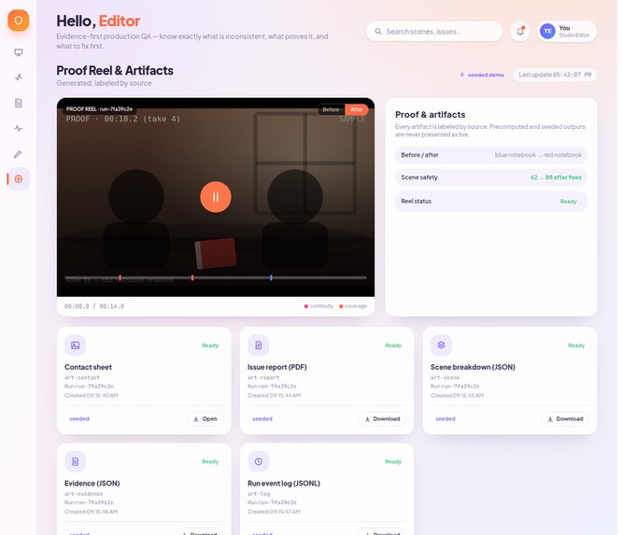Open the Contact sheet artifact
Viewport: 622px width, 535px height.
(205, 419)
